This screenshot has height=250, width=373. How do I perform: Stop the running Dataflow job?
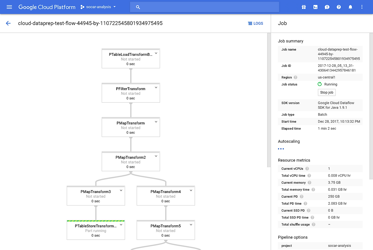tap(326, 92)
